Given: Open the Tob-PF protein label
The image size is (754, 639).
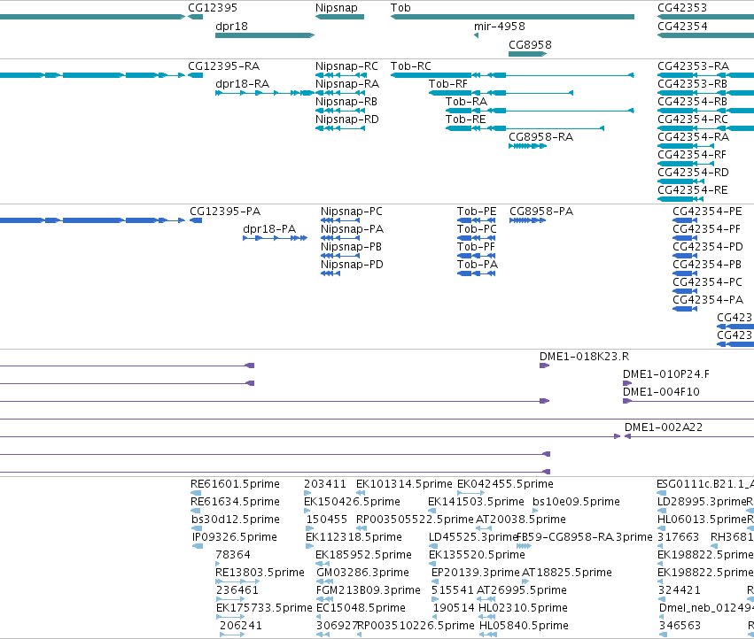Looking at the screenshot, I should coord(476,248).
